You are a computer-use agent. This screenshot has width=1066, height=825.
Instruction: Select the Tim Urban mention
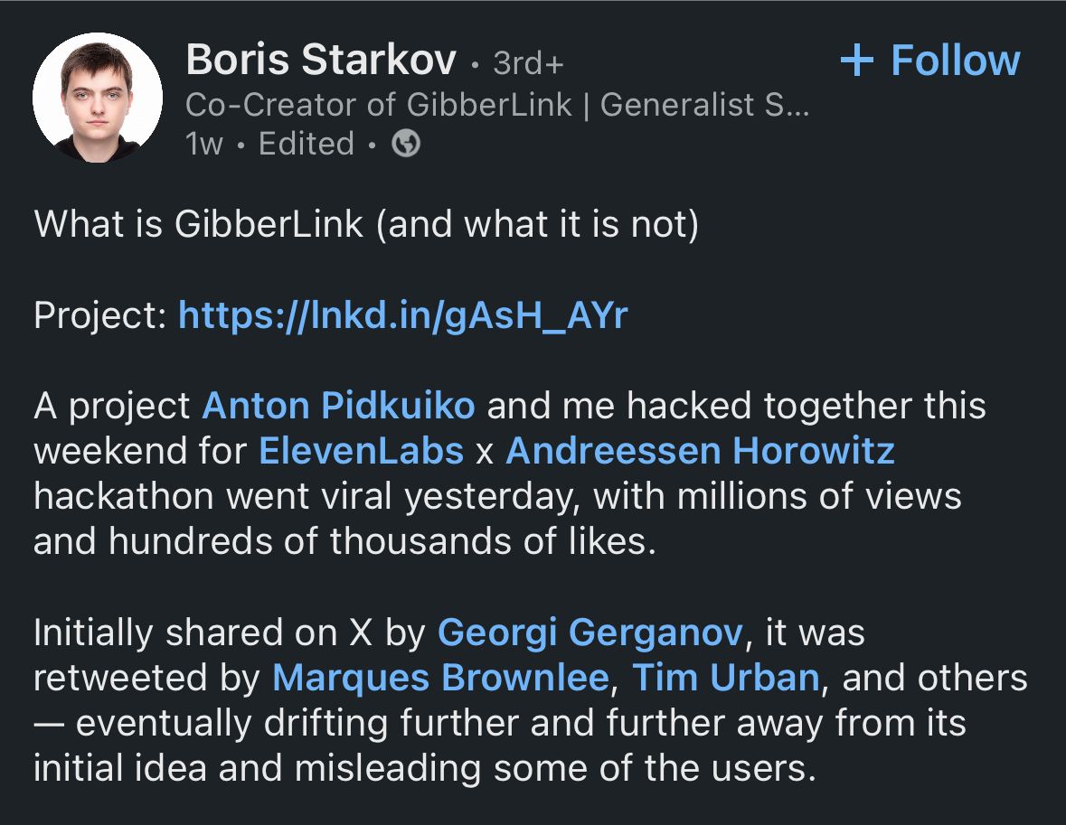point(725,678)
